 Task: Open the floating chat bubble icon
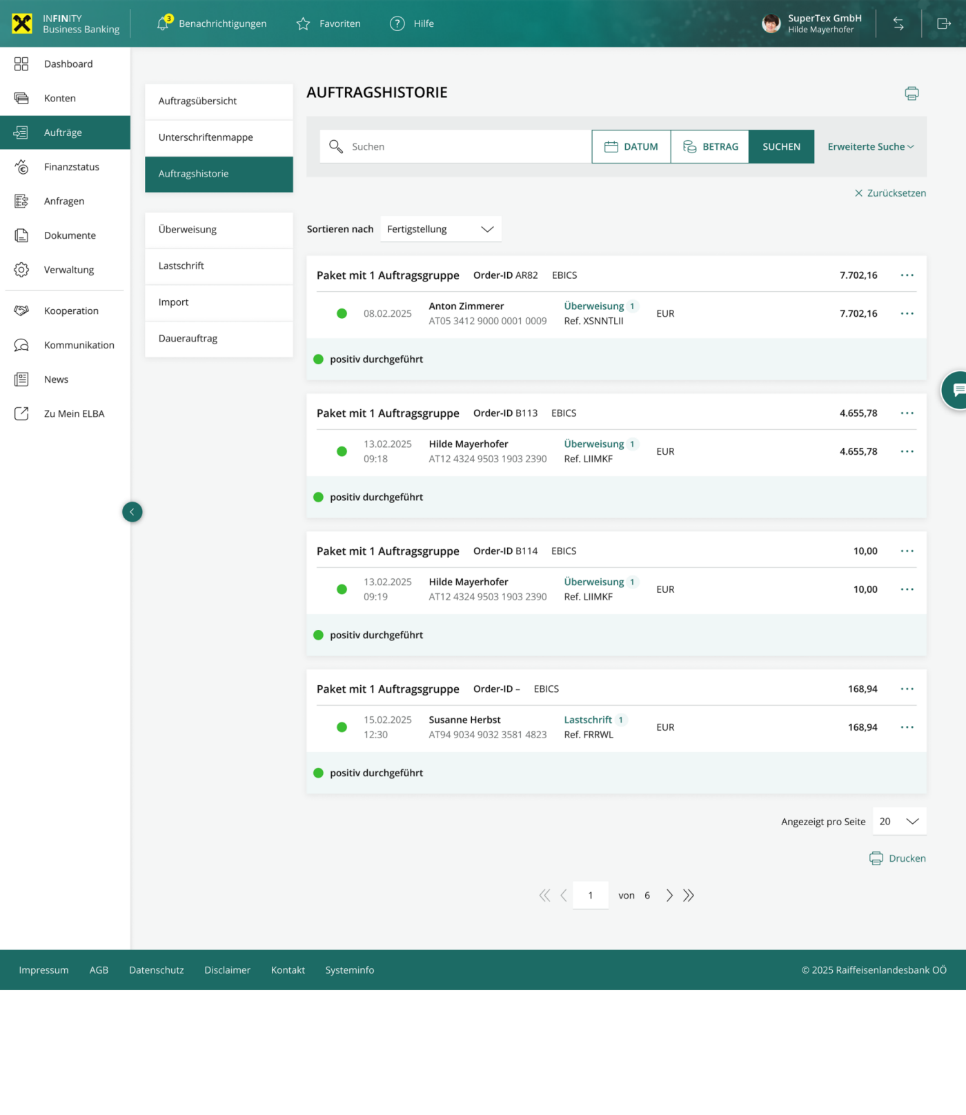956,390
